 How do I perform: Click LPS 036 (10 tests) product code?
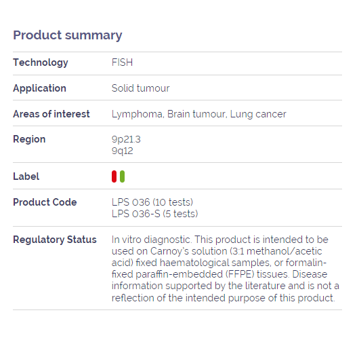click(152, 202)
